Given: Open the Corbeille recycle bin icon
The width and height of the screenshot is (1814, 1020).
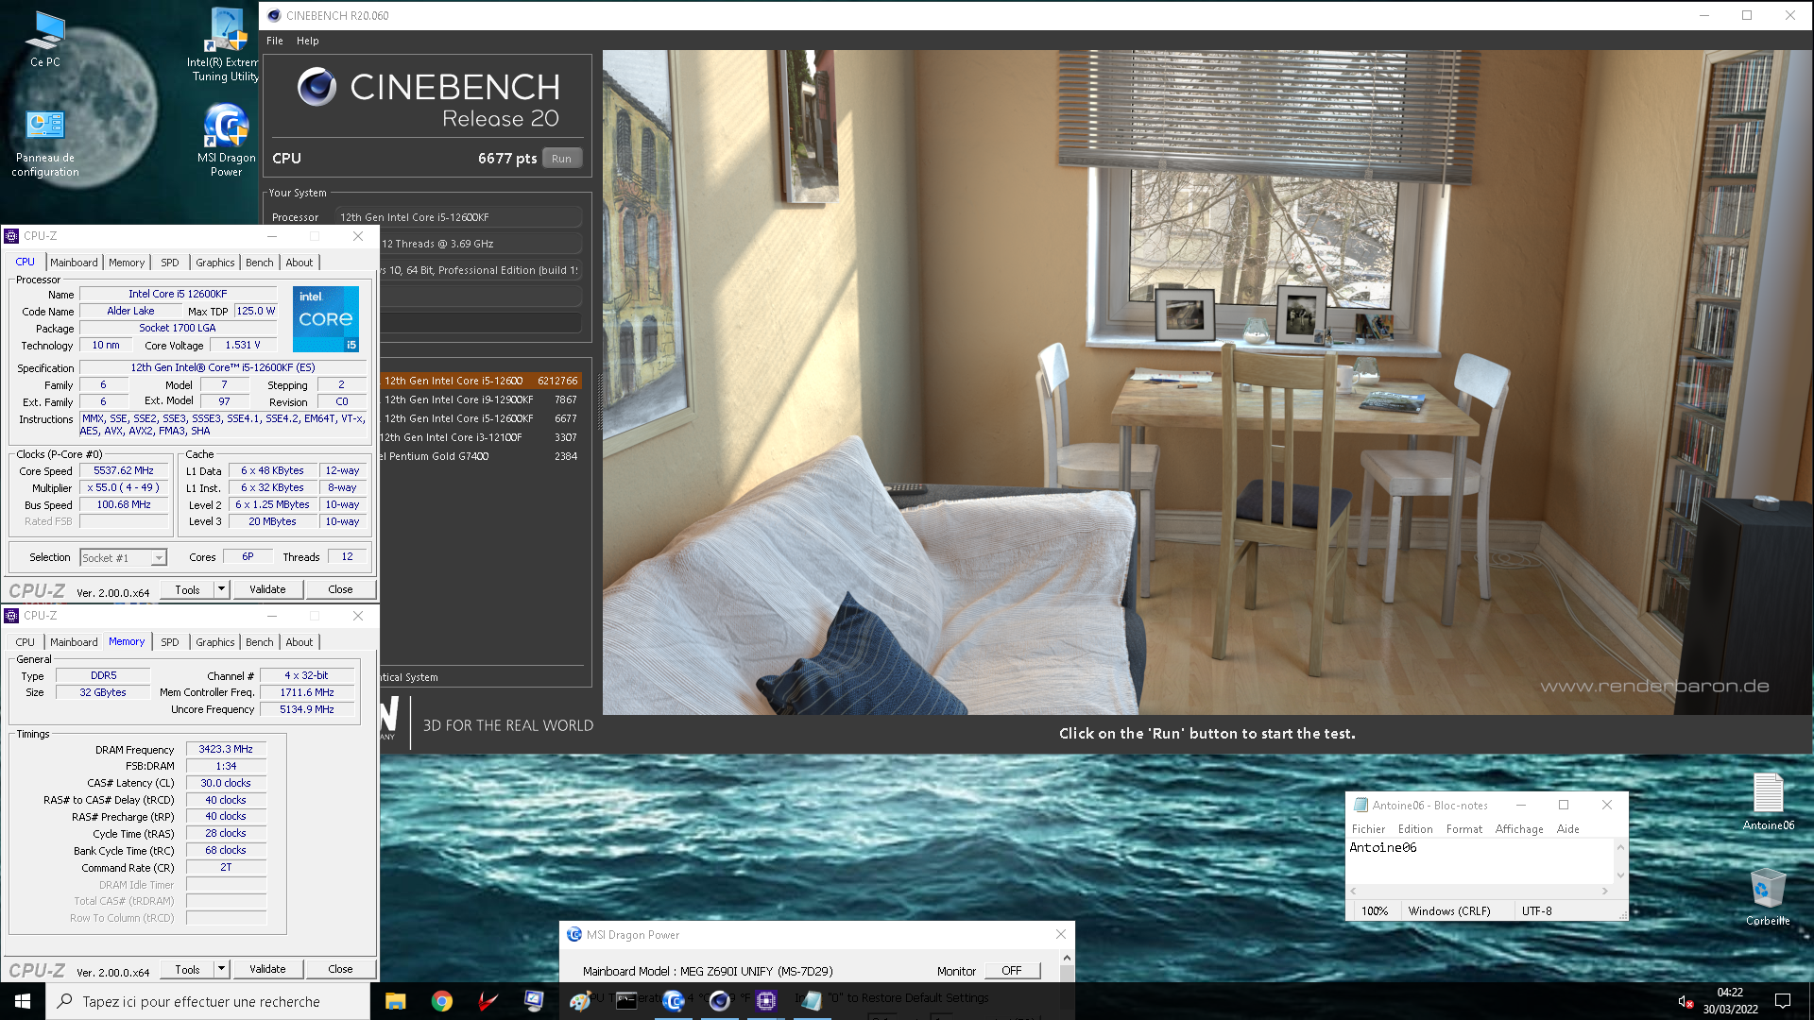Looking at the screenshot, I should [1768, 896].
